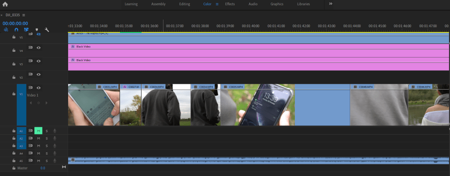Select Black Video clip on V4
The height and width of the screenshot is (176, 450).
[258, 50]
